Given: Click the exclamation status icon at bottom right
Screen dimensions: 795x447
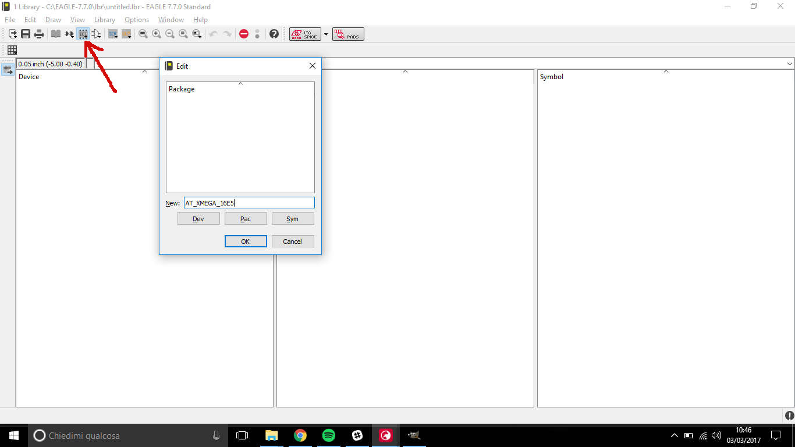Looking at the screenshot, I should coord(789,415).
